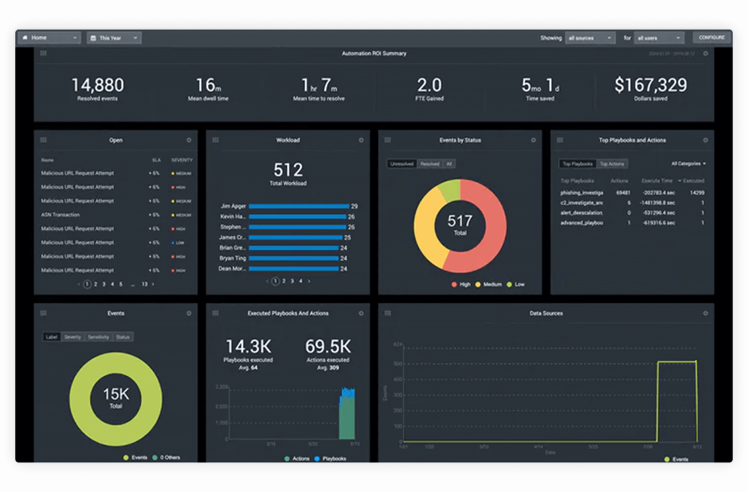Toggle Events legend in Data Sources chart
Screen dimensions: 748x492
[677, 460]
